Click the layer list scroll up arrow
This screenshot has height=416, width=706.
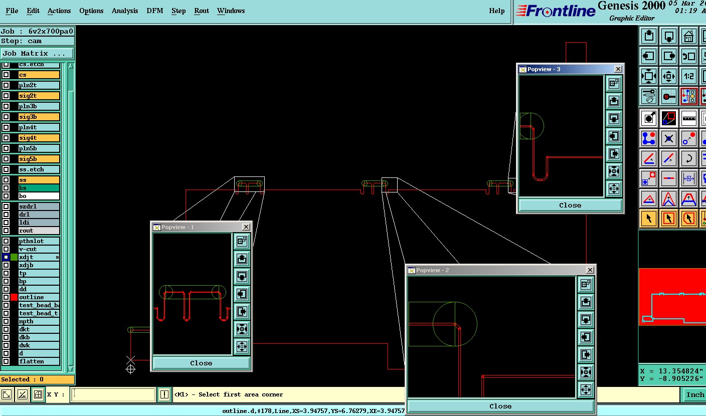coord(71,66)
